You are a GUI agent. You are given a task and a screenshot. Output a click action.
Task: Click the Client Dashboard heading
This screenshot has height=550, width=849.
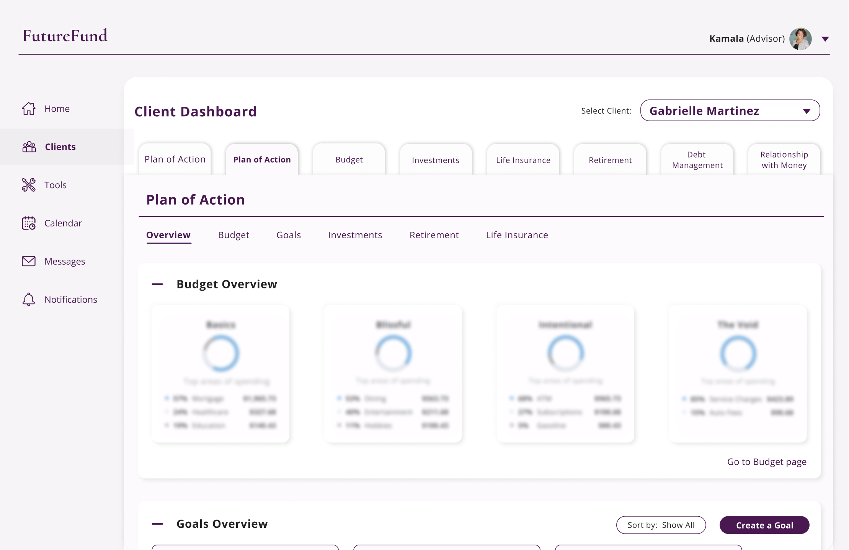195,112
